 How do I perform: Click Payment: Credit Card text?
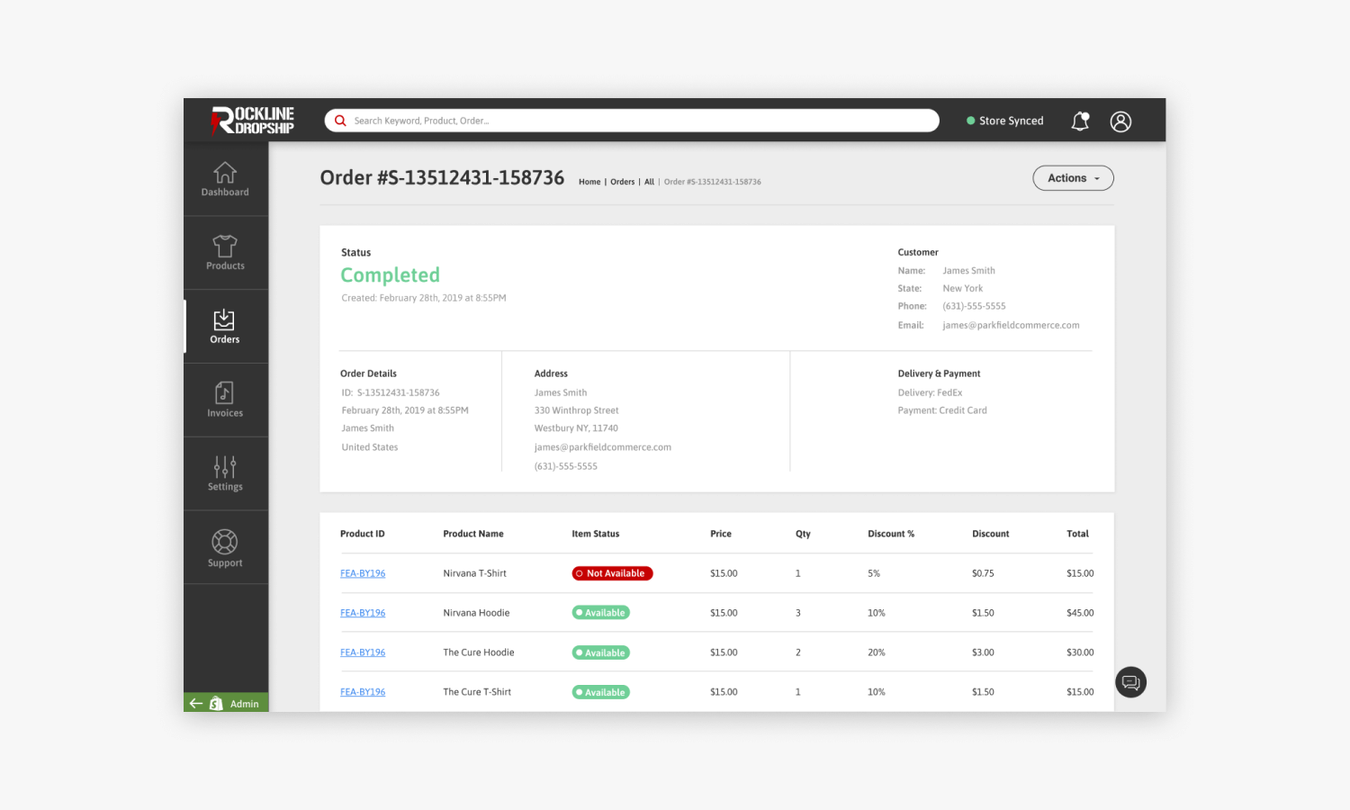coord(942,410)
